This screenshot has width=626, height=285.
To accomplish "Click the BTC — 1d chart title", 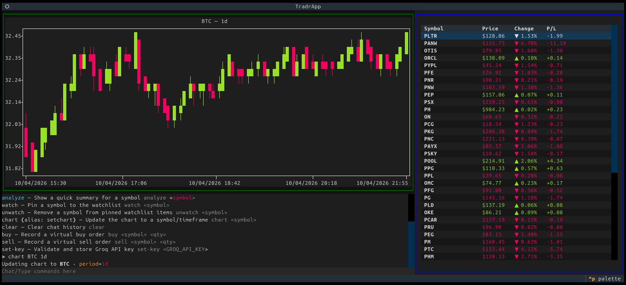I will pyautogui.click(x=214, y=21).
